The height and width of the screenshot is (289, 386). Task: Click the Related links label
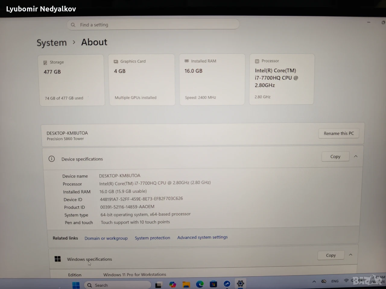tap(65, 238)
